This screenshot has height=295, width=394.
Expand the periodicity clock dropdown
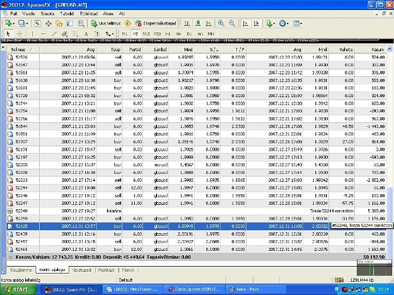point(287,23)
